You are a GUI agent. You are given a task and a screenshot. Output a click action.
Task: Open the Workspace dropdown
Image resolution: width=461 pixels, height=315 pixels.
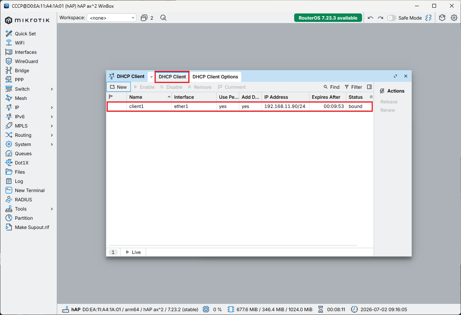(x=112, y=18)
